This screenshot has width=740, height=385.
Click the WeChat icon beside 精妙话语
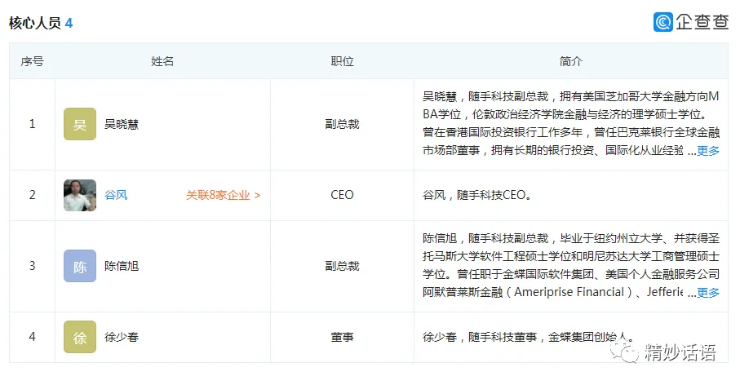pos(627,352)
